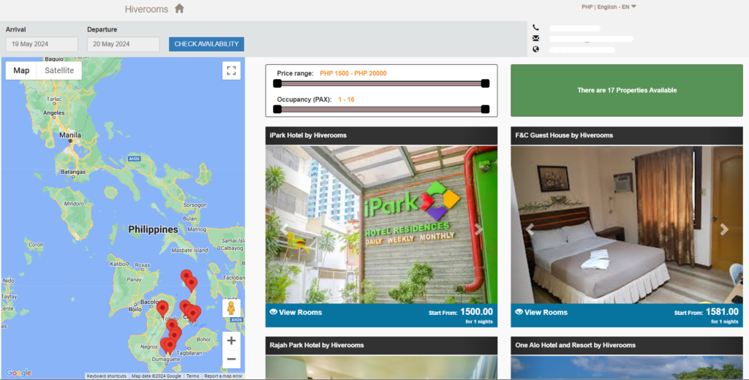Image resolution: width=749 pixels, height=380 pixels.
Task: Open F&C Guest House by Hiverooms title
Action: tap(564, 135)
